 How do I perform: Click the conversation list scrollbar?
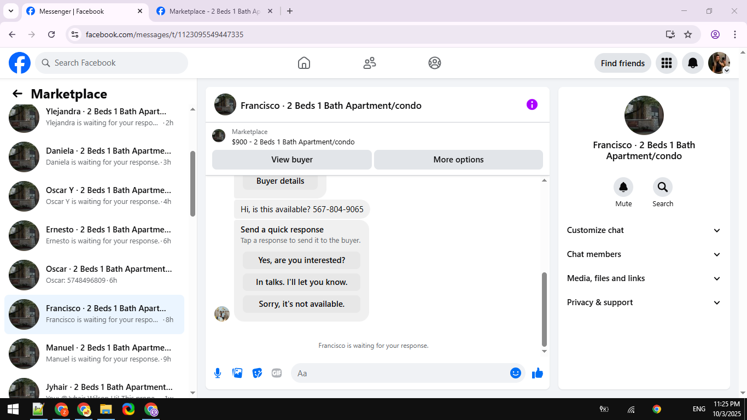pyautogui.click(x=192, y=183)
